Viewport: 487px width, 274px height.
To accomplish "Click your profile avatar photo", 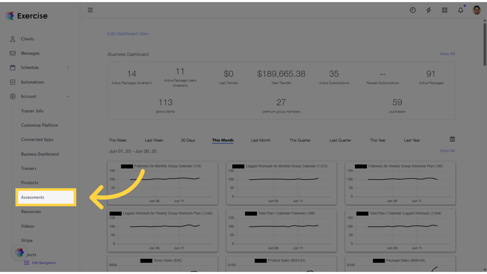I will pyautogui.click(x=477, y=10).
